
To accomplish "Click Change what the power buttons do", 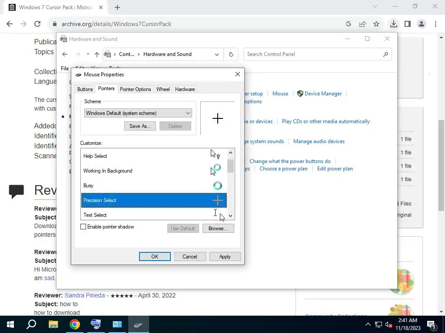I will (290, 161).
